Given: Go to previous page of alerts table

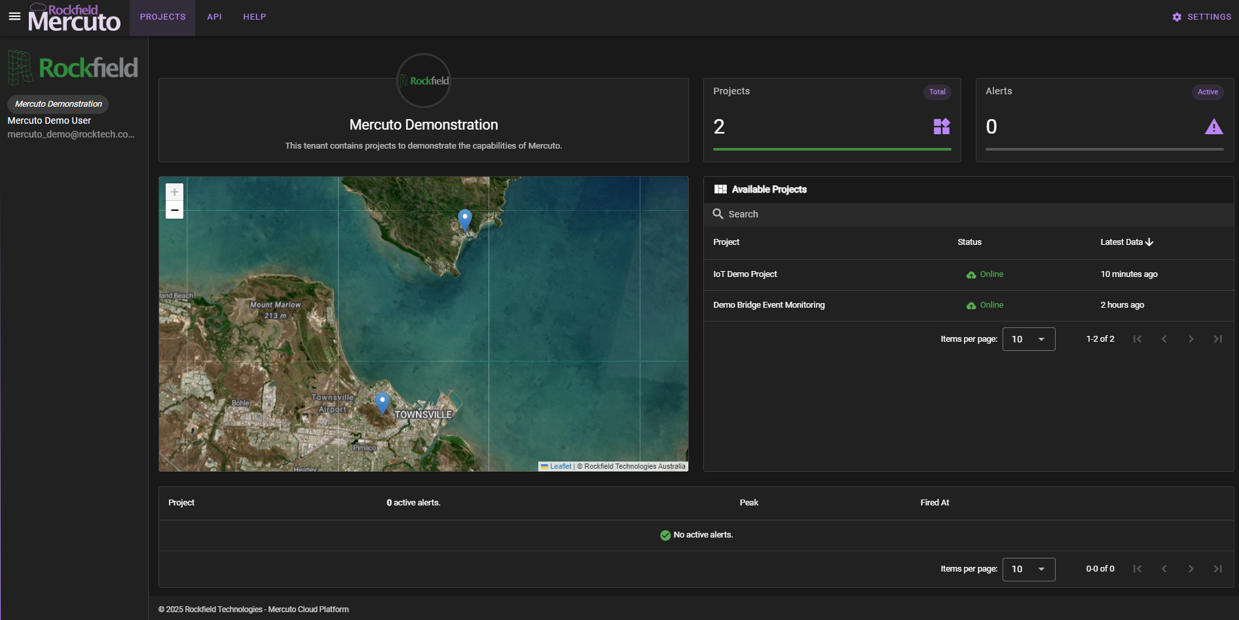Looking at the screenshot, I should [x=1164, y=569].
